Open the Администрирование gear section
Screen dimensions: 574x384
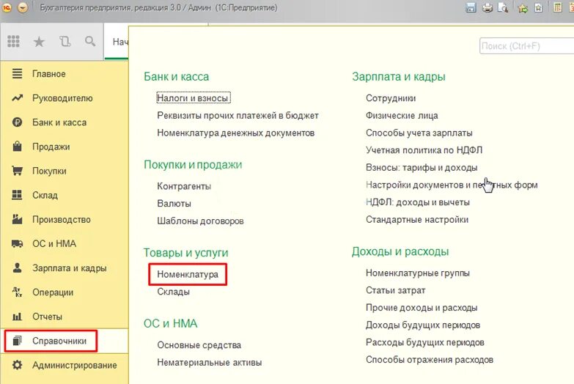click(x=17, y=365)
